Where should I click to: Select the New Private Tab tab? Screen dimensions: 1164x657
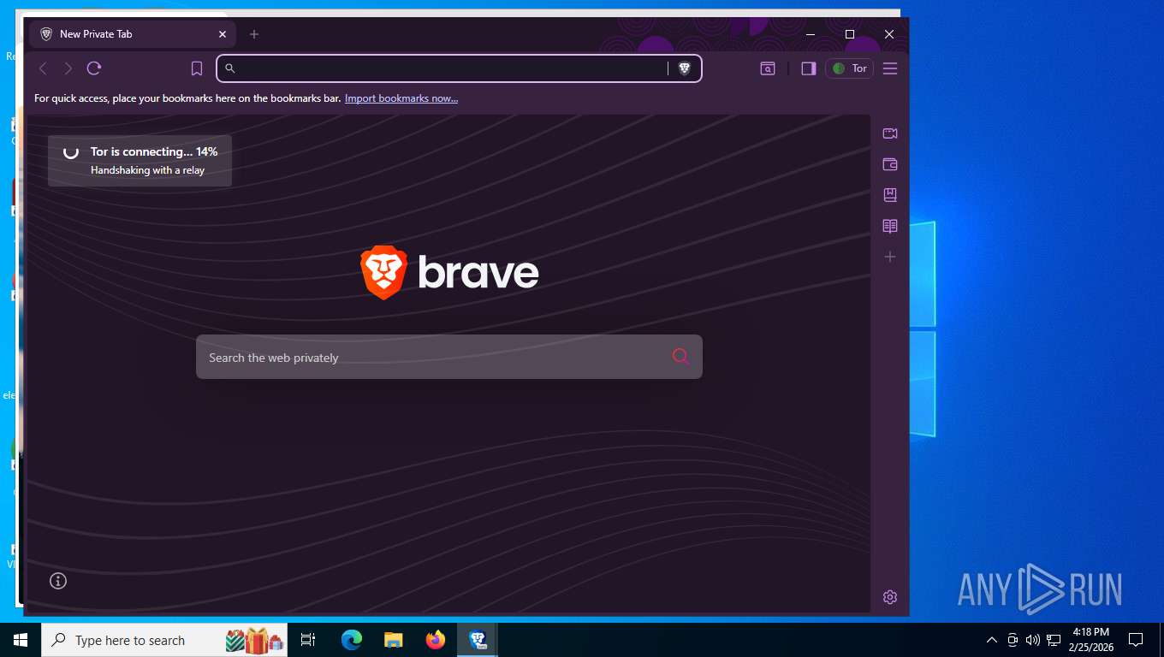[133, 34]
